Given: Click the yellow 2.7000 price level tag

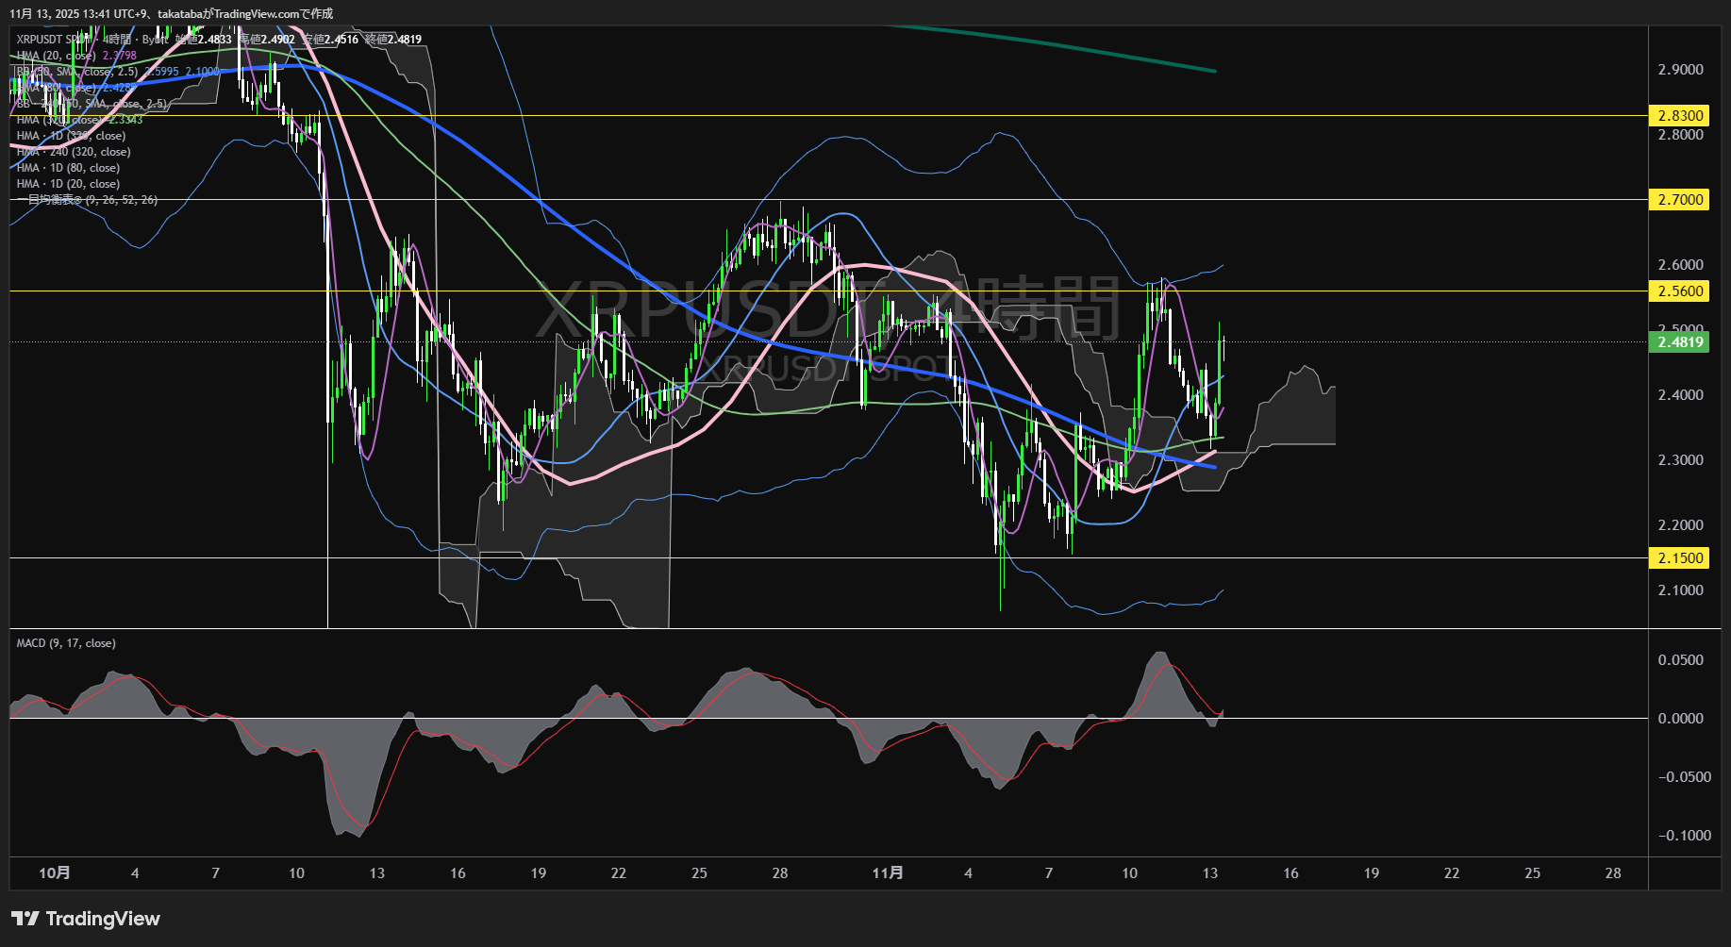Looking at the screenshot, I should (1679, 200).
